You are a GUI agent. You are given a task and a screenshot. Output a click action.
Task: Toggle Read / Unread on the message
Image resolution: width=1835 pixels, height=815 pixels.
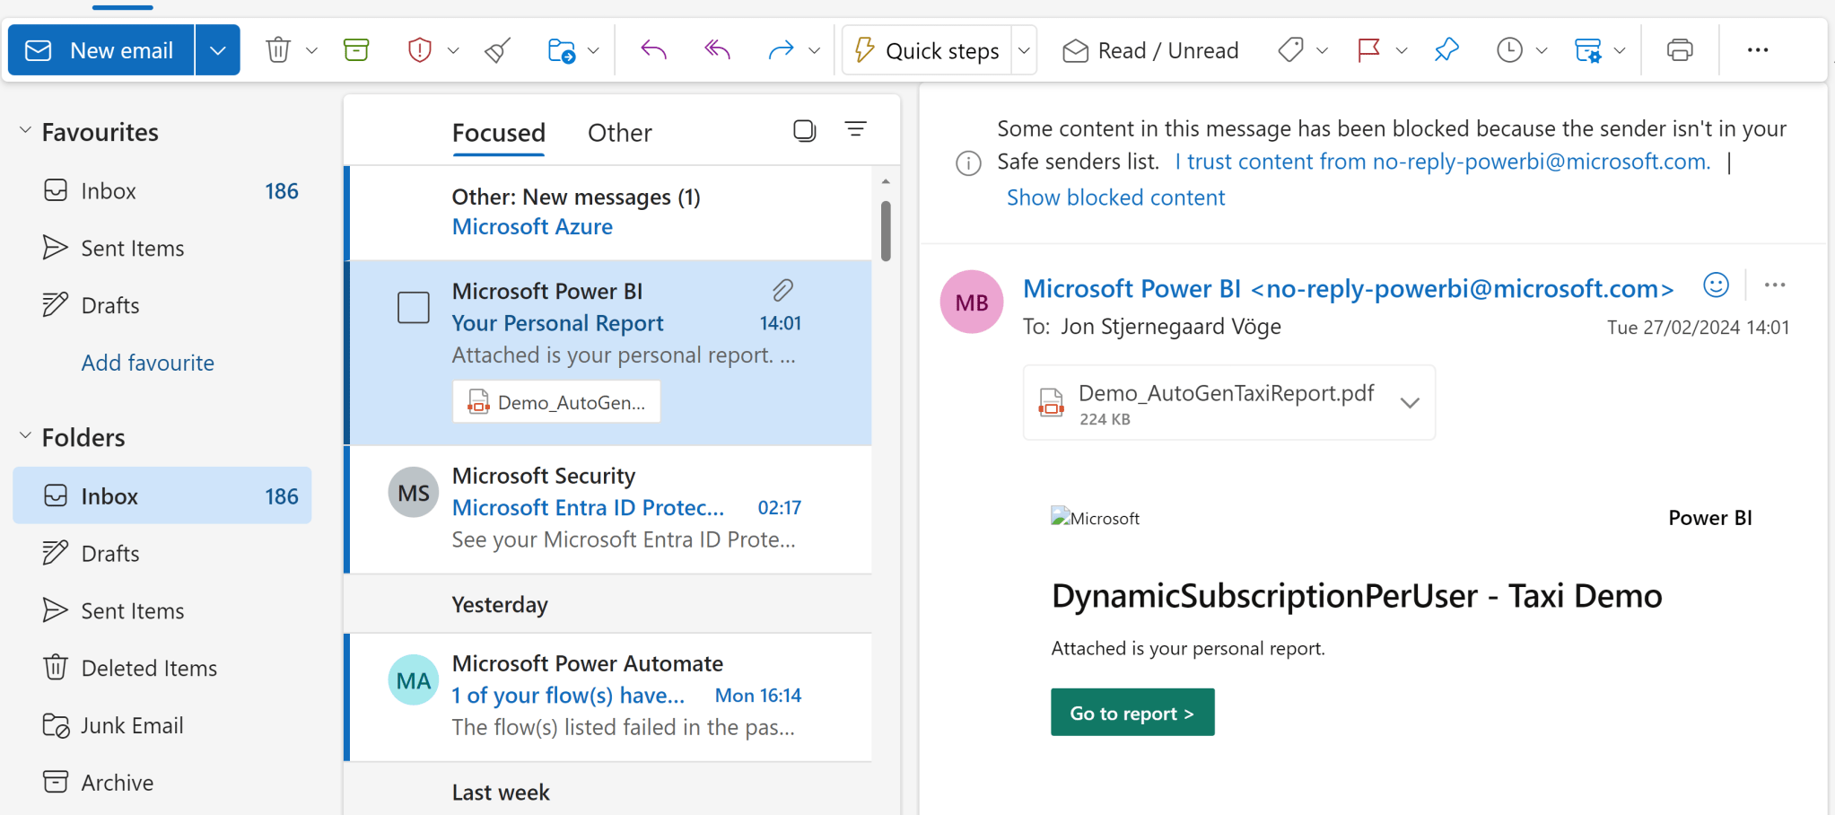coord(1149,50)
